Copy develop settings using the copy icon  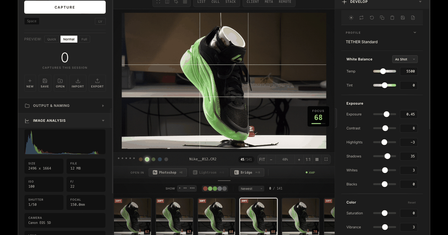382,18
